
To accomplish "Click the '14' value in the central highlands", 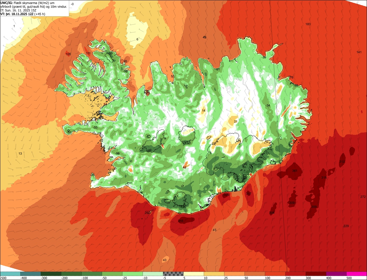I will coord(204,111).
